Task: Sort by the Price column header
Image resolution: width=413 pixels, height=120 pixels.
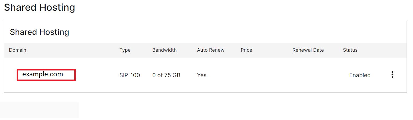Action: pos(246,50)
